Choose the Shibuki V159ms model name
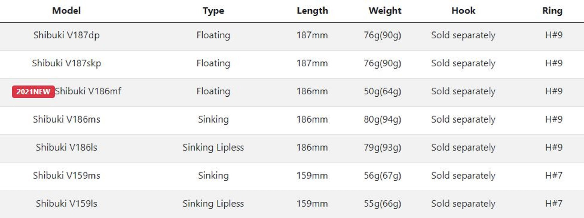 67,175
